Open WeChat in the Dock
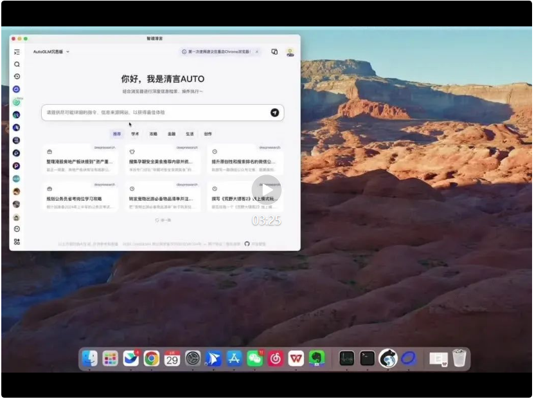Viewport: 534px width, 399px height. 254,358
